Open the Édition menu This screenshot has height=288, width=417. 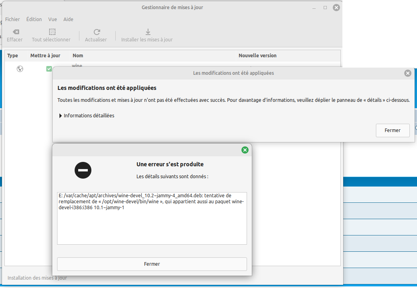point(34,19)
